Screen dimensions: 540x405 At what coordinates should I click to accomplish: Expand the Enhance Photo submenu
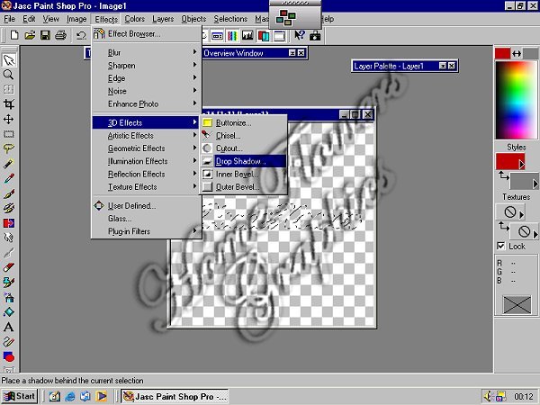coord(147,103)
